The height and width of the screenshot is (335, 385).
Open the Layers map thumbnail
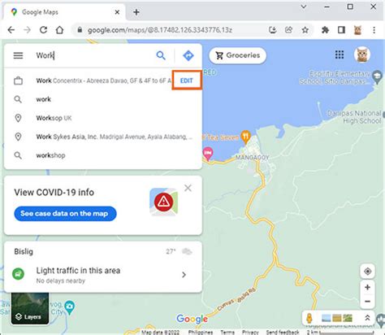(30, 308)
